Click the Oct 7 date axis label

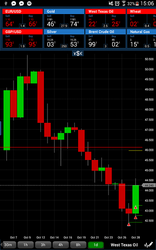[14, 238]
